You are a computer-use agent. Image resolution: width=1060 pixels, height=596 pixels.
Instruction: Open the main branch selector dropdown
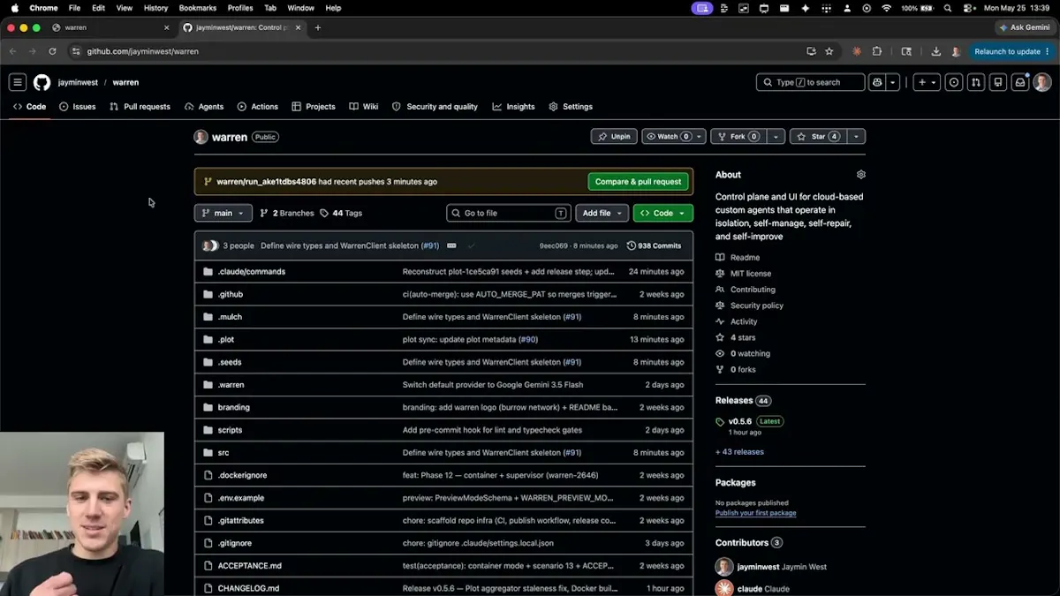pos(223,213)
